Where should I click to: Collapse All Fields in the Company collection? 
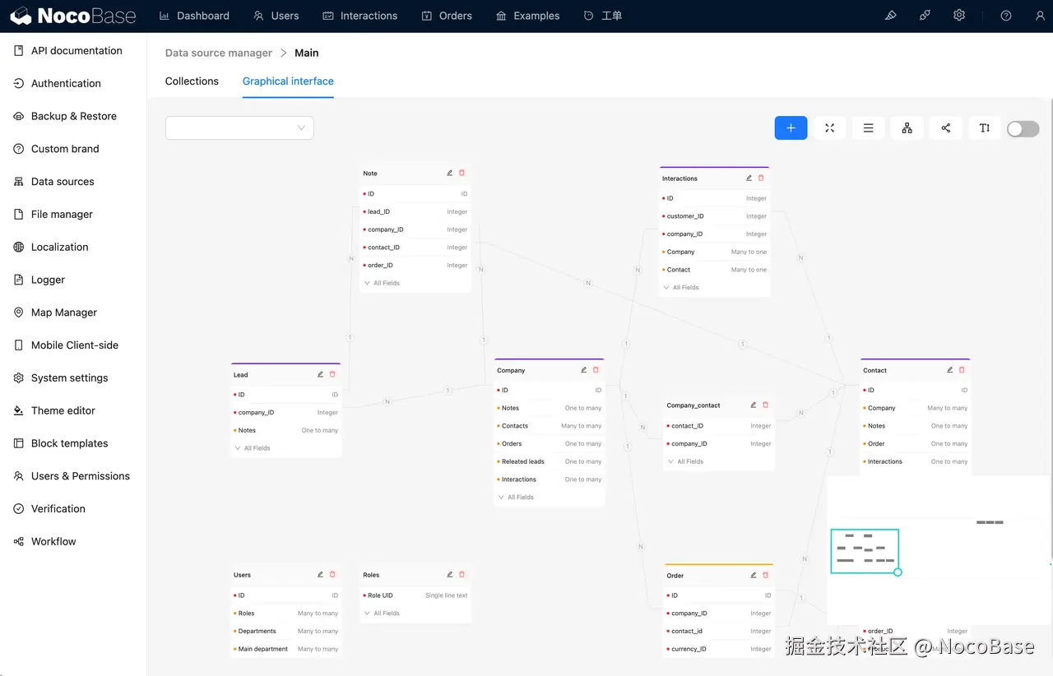click(517, 497)
